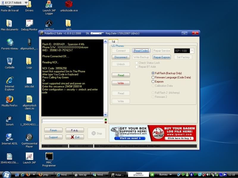
Task: Switch to the Polar... taskbar item
Action: click(x=118, y=175)
